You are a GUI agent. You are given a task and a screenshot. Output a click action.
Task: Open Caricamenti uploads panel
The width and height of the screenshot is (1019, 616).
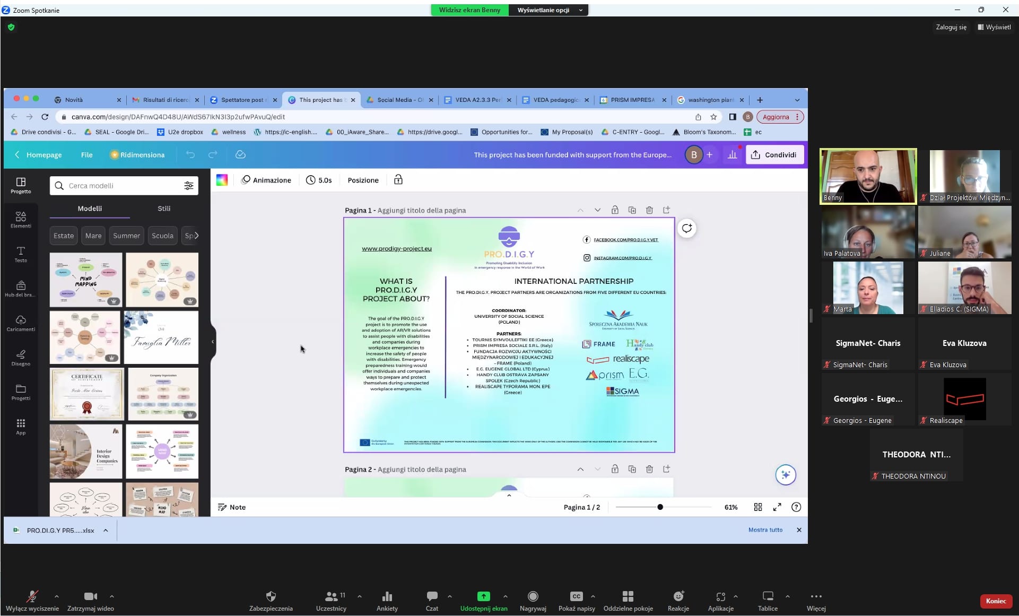[x=21, y=323]
